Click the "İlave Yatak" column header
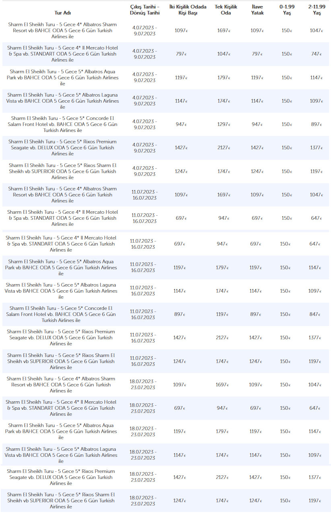The width and height of the screenshot is (331, 518). (258, 10)
